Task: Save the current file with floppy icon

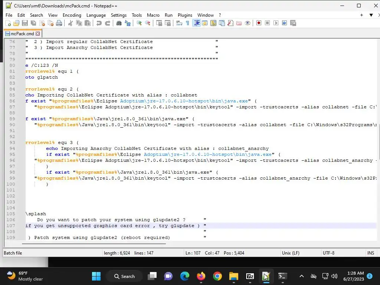Action: (x=25, y=23)
